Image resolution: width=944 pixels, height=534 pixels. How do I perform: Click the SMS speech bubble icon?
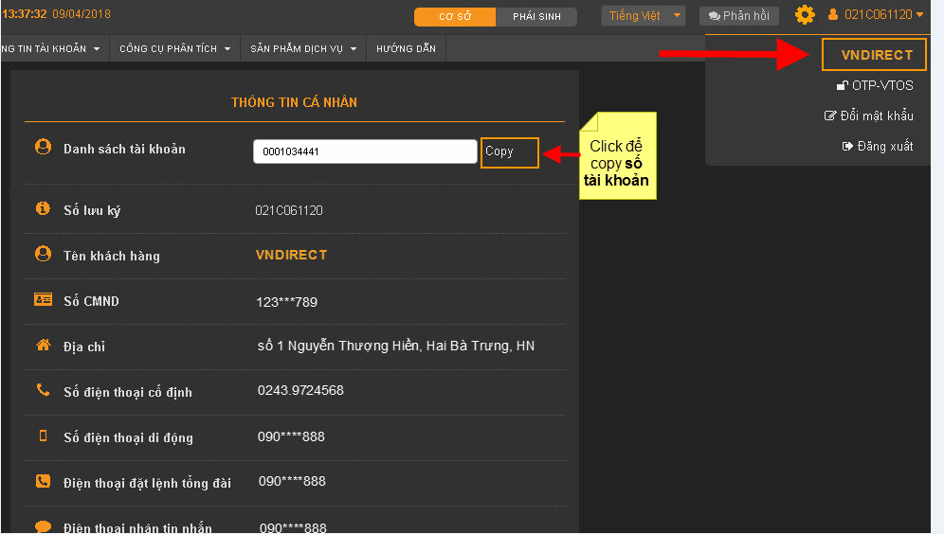pos(43,526)
